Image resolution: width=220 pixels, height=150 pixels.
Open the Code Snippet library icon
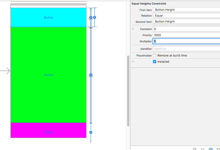203,149
